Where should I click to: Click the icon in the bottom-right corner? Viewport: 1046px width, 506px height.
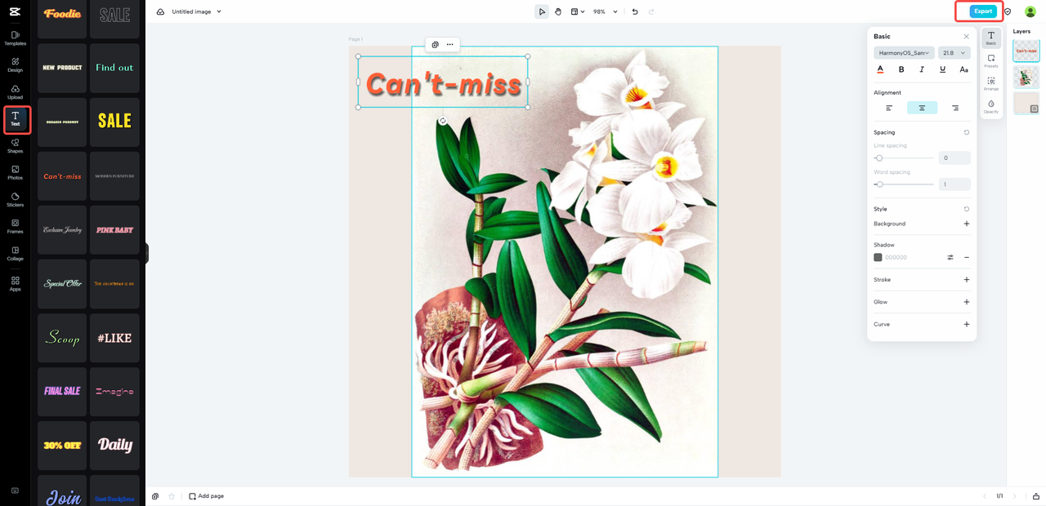click(1036, 496)
